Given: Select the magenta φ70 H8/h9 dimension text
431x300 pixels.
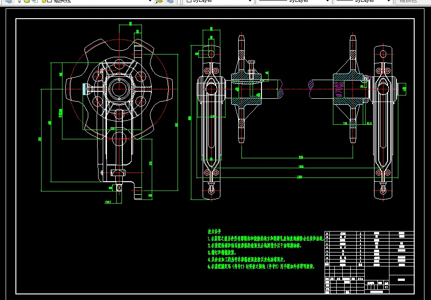Looking at the screenshot, I should tap(340, 89).
